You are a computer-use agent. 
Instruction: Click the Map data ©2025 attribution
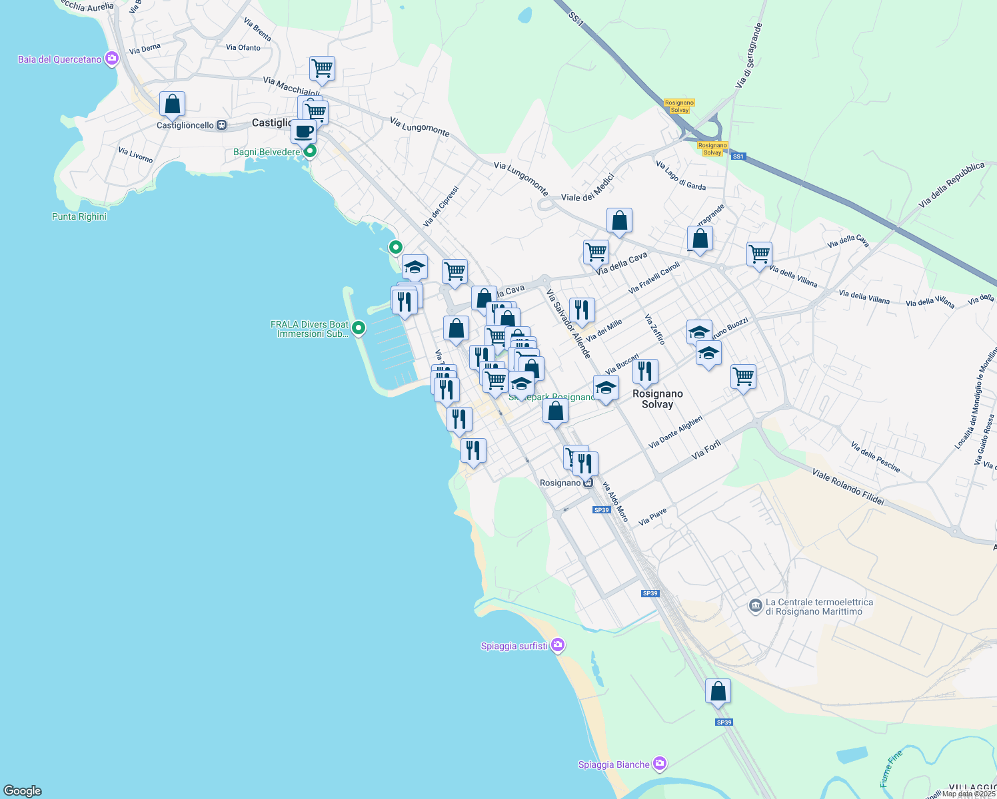(968, 794)
